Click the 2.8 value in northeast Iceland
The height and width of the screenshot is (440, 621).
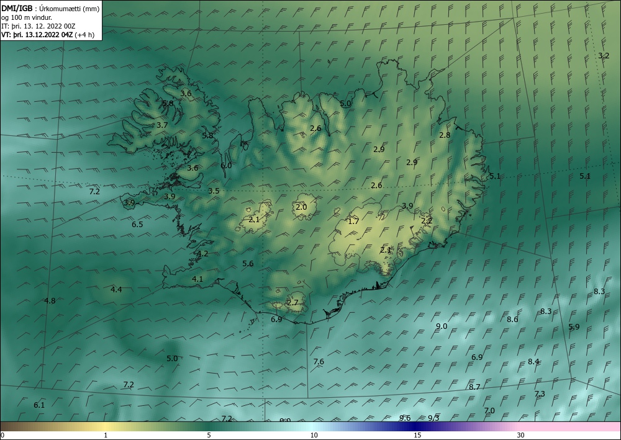[x=445, y=135]
